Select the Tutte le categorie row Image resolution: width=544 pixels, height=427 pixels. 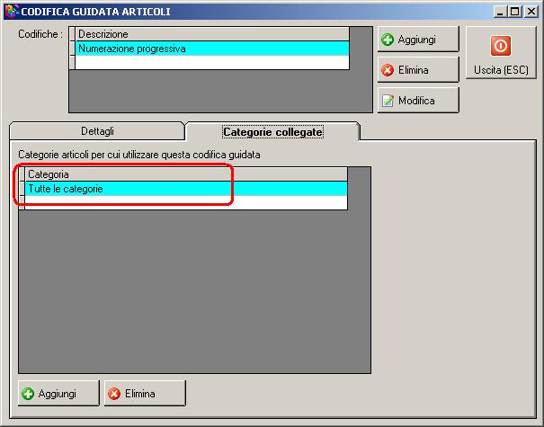pyautogui.click(x=186, y=189)
